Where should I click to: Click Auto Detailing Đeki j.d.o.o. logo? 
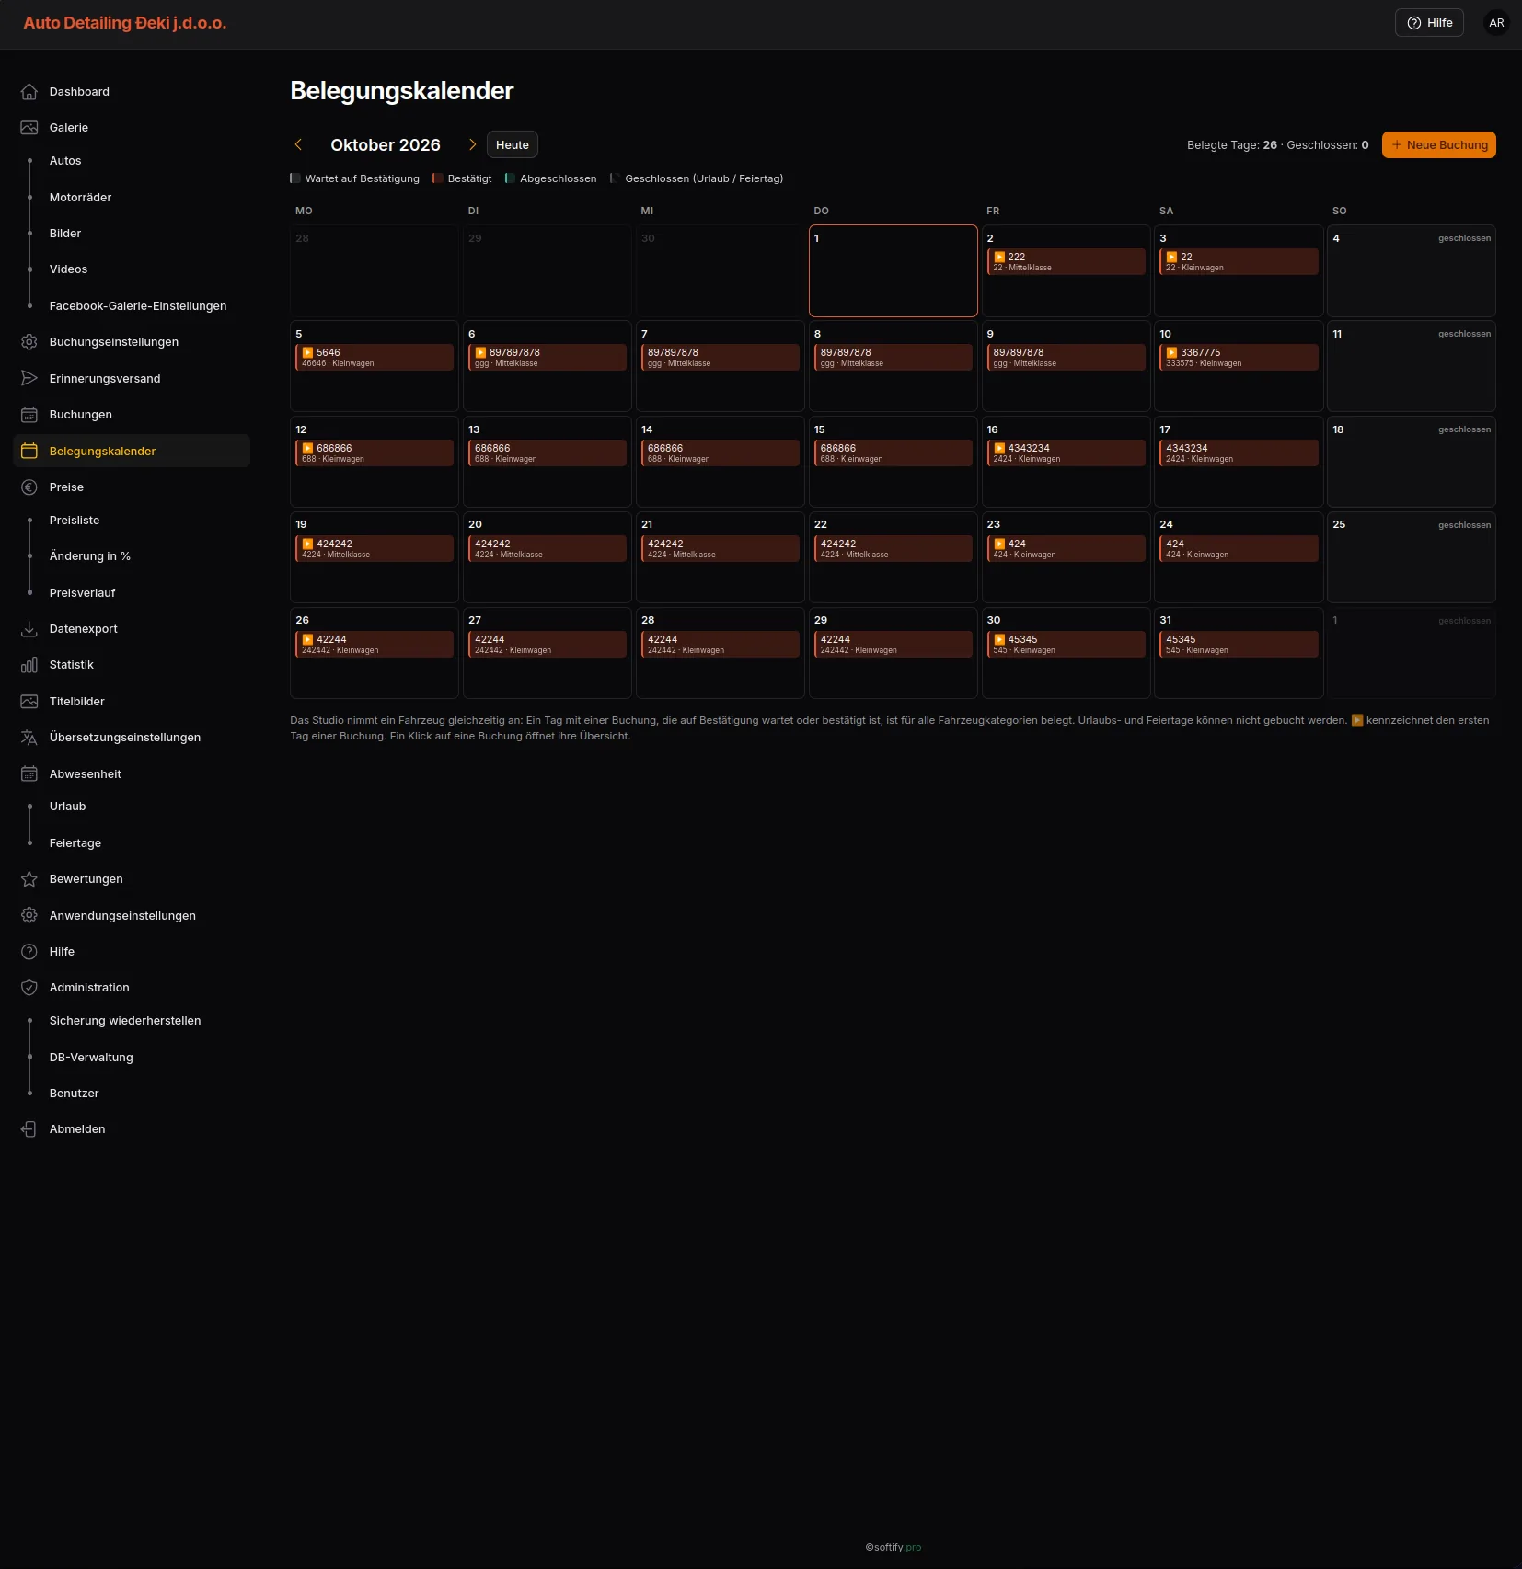coord(125,23)
